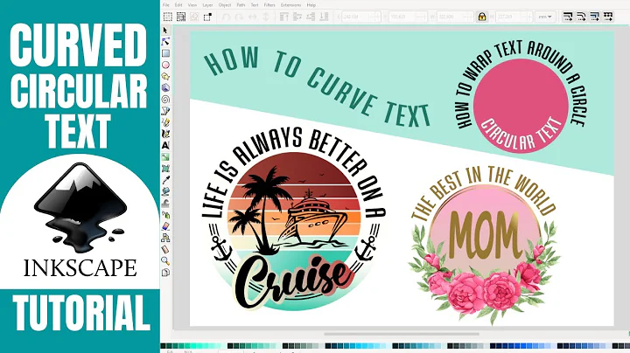Lower selection to bottom
Image resolution: width=630 pixels, height=353 pixels.
pyautogui.click(x=324, y=17)
